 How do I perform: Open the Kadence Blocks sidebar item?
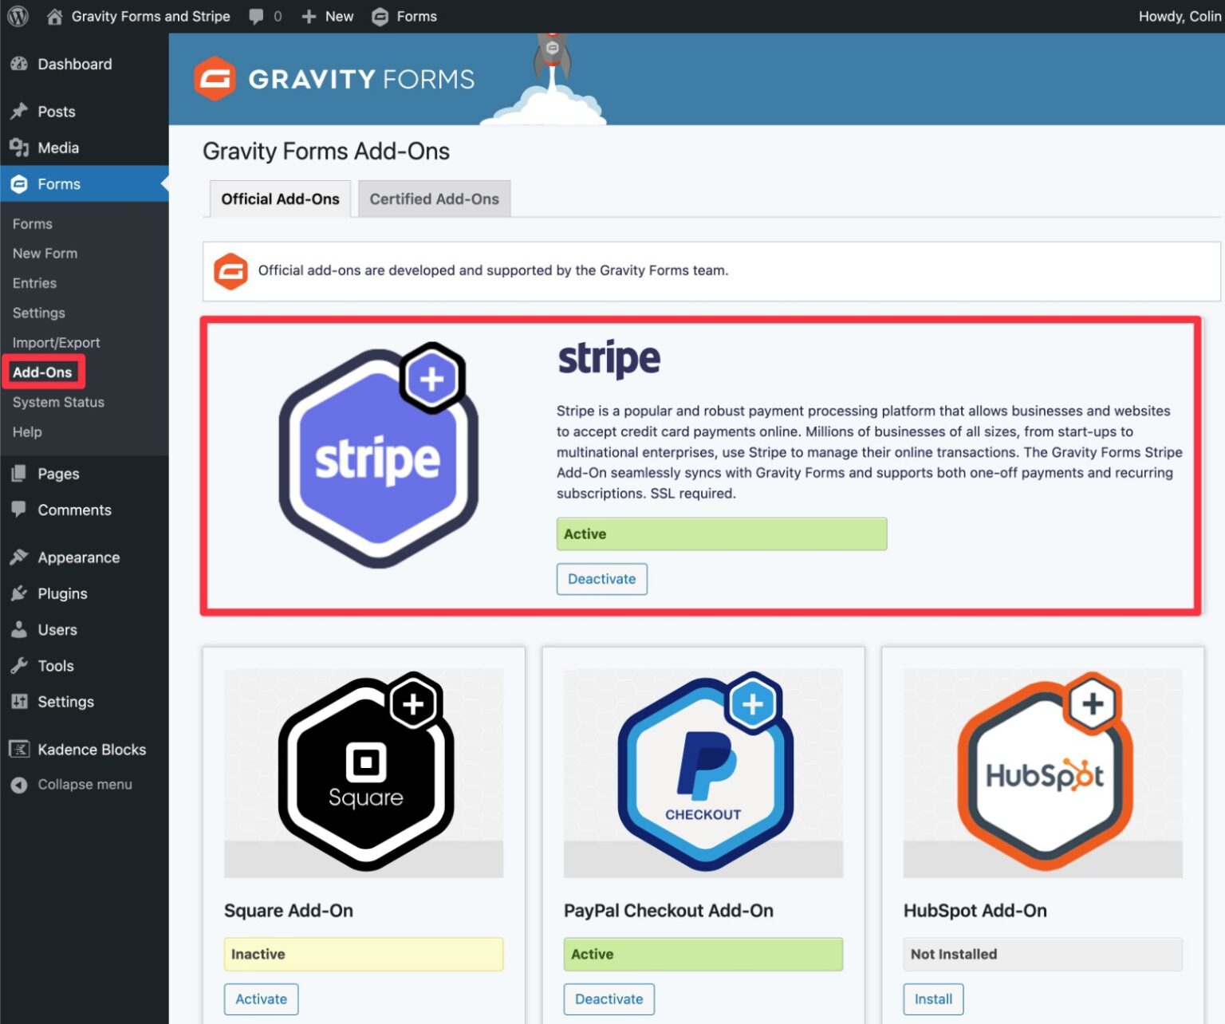coord(92,749)
